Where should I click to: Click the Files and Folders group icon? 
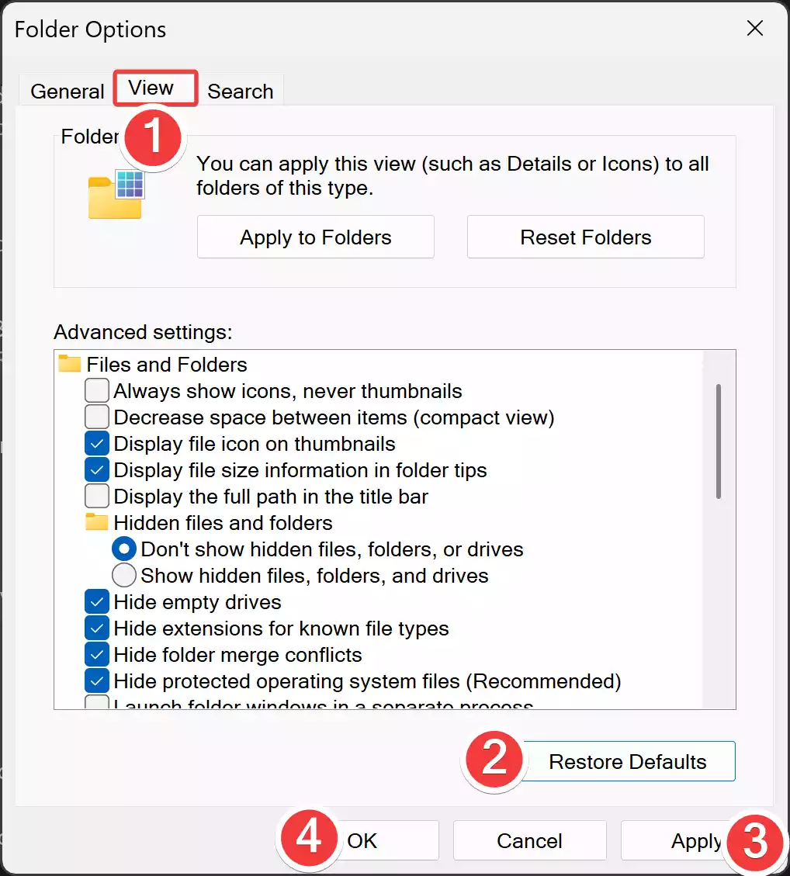click(71, 364)
